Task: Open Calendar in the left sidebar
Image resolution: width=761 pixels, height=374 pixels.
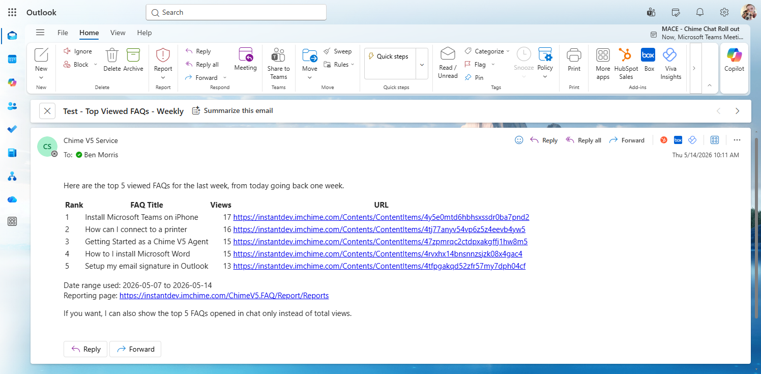Action: coord(12,59)
